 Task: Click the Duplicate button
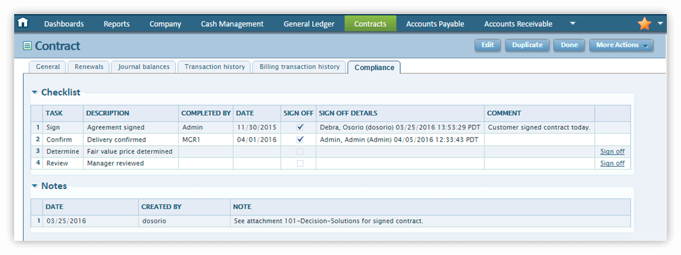[x=527, y=45]
